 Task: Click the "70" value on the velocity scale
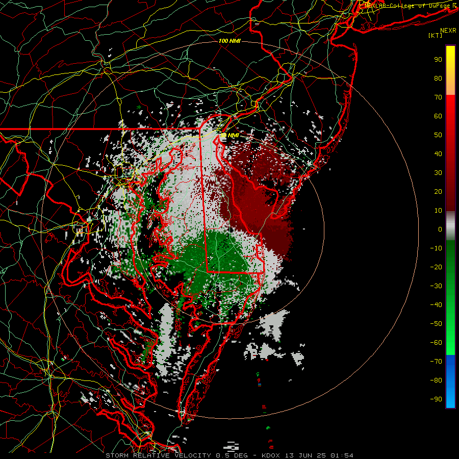click(x=438, y=97)
